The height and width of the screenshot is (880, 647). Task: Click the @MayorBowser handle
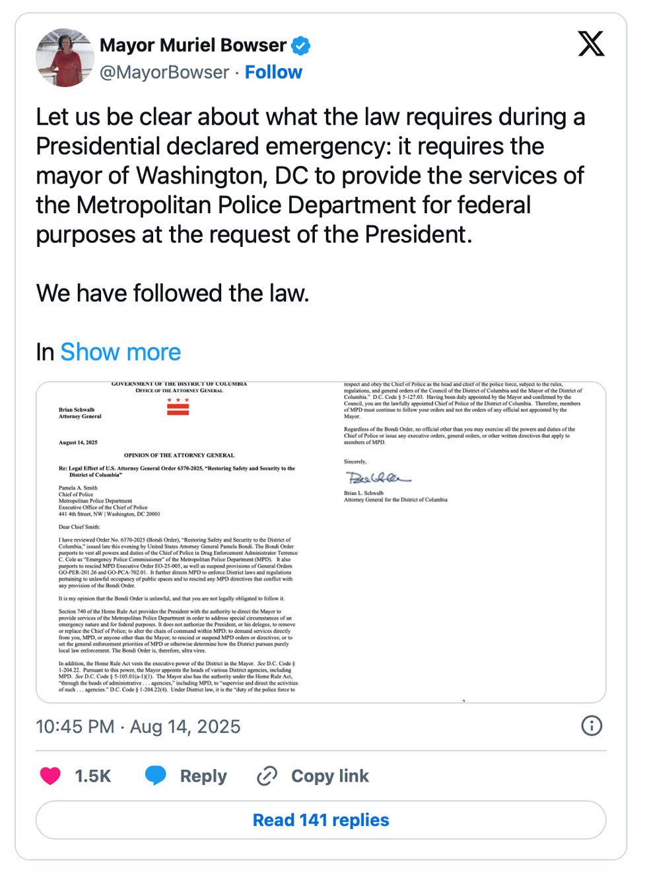pos(164,72)
